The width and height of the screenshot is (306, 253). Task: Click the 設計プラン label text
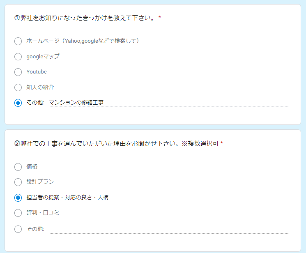40,182
